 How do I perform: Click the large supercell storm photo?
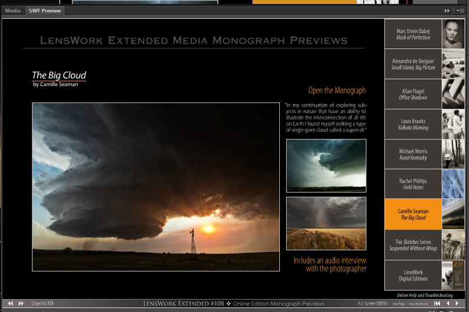tap(156, 187)
